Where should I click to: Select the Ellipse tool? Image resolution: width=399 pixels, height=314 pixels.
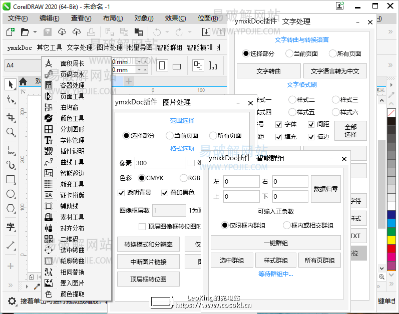[x=11, y=194]
